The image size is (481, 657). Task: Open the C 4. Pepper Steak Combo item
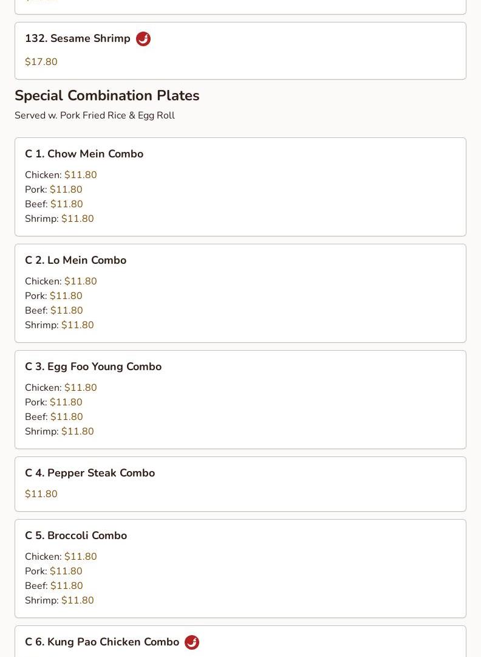coord(90,473)
